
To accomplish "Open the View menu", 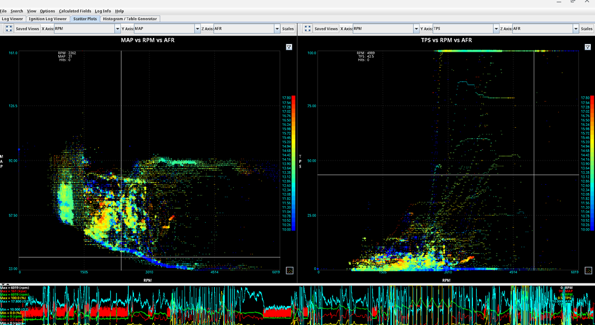I will (x=32, y=11).
